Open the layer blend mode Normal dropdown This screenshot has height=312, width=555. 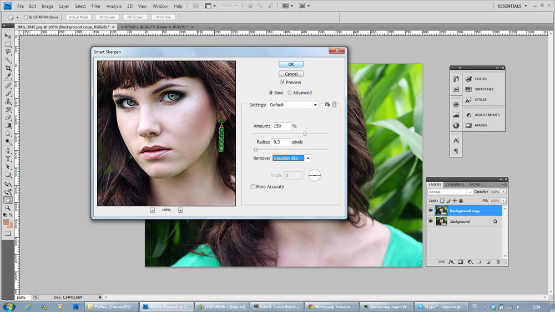click(450, 192)
